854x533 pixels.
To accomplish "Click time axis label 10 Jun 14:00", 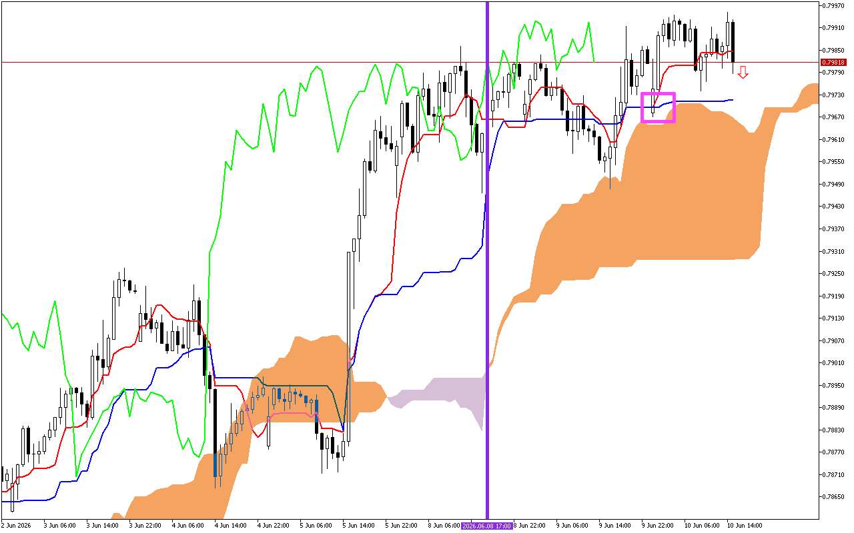I will point(745,526).
